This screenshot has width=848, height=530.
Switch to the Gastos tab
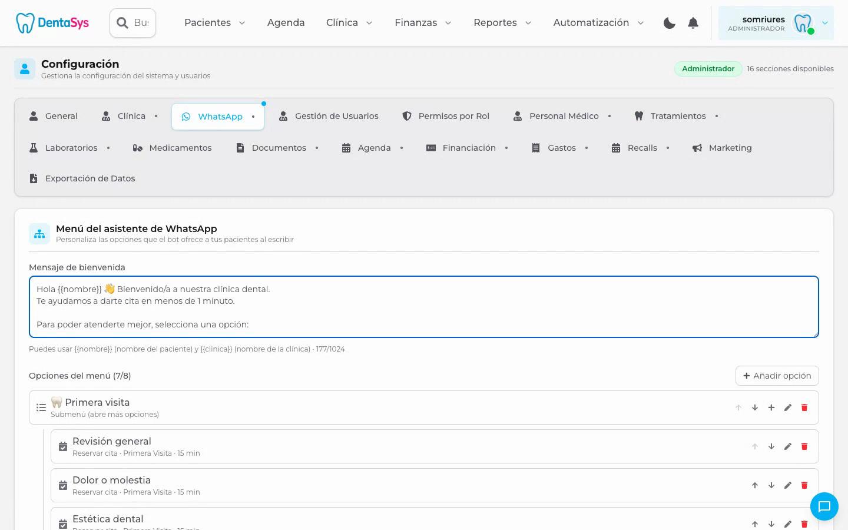pos(560,148)
